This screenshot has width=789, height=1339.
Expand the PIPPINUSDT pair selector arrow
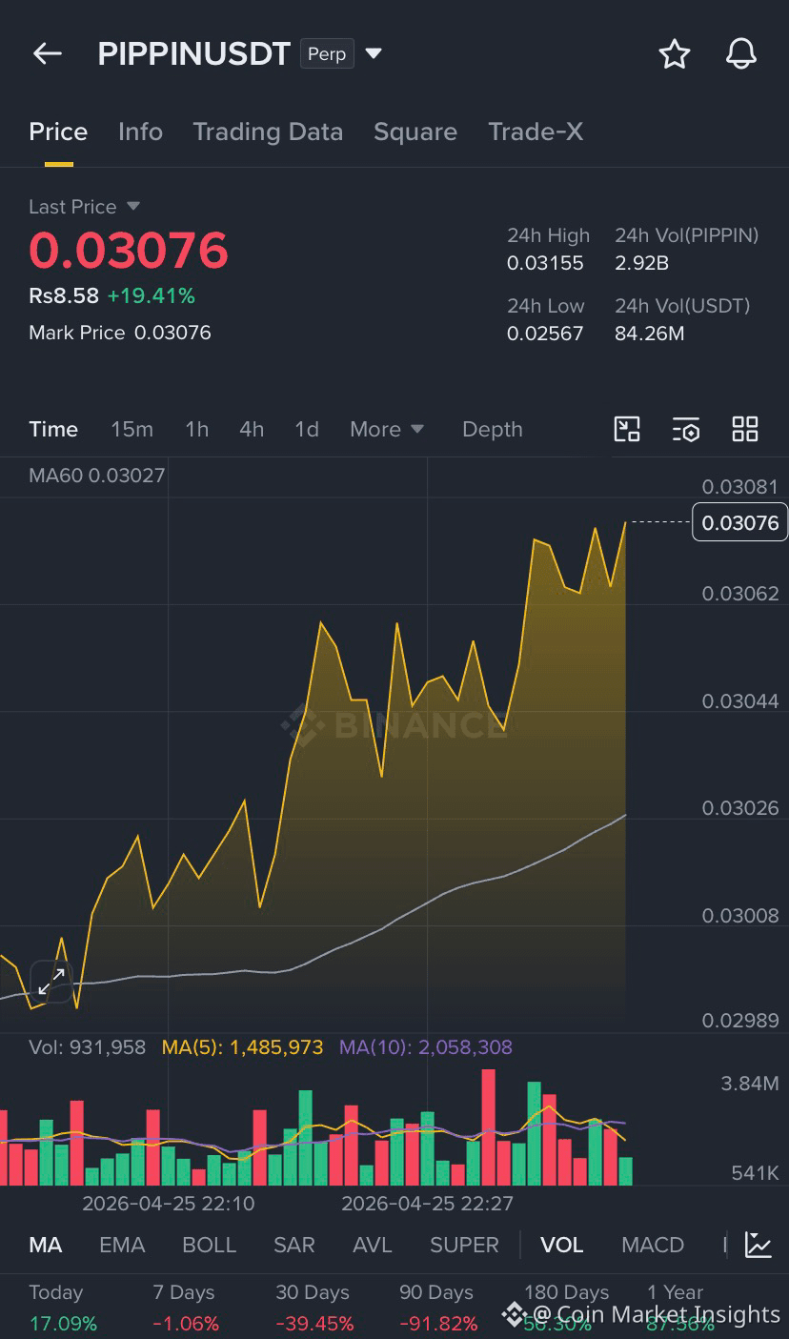point(374,53)
